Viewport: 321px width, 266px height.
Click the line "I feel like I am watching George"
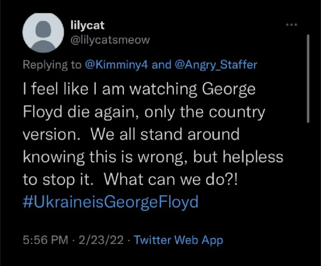[x=139, y=90]
